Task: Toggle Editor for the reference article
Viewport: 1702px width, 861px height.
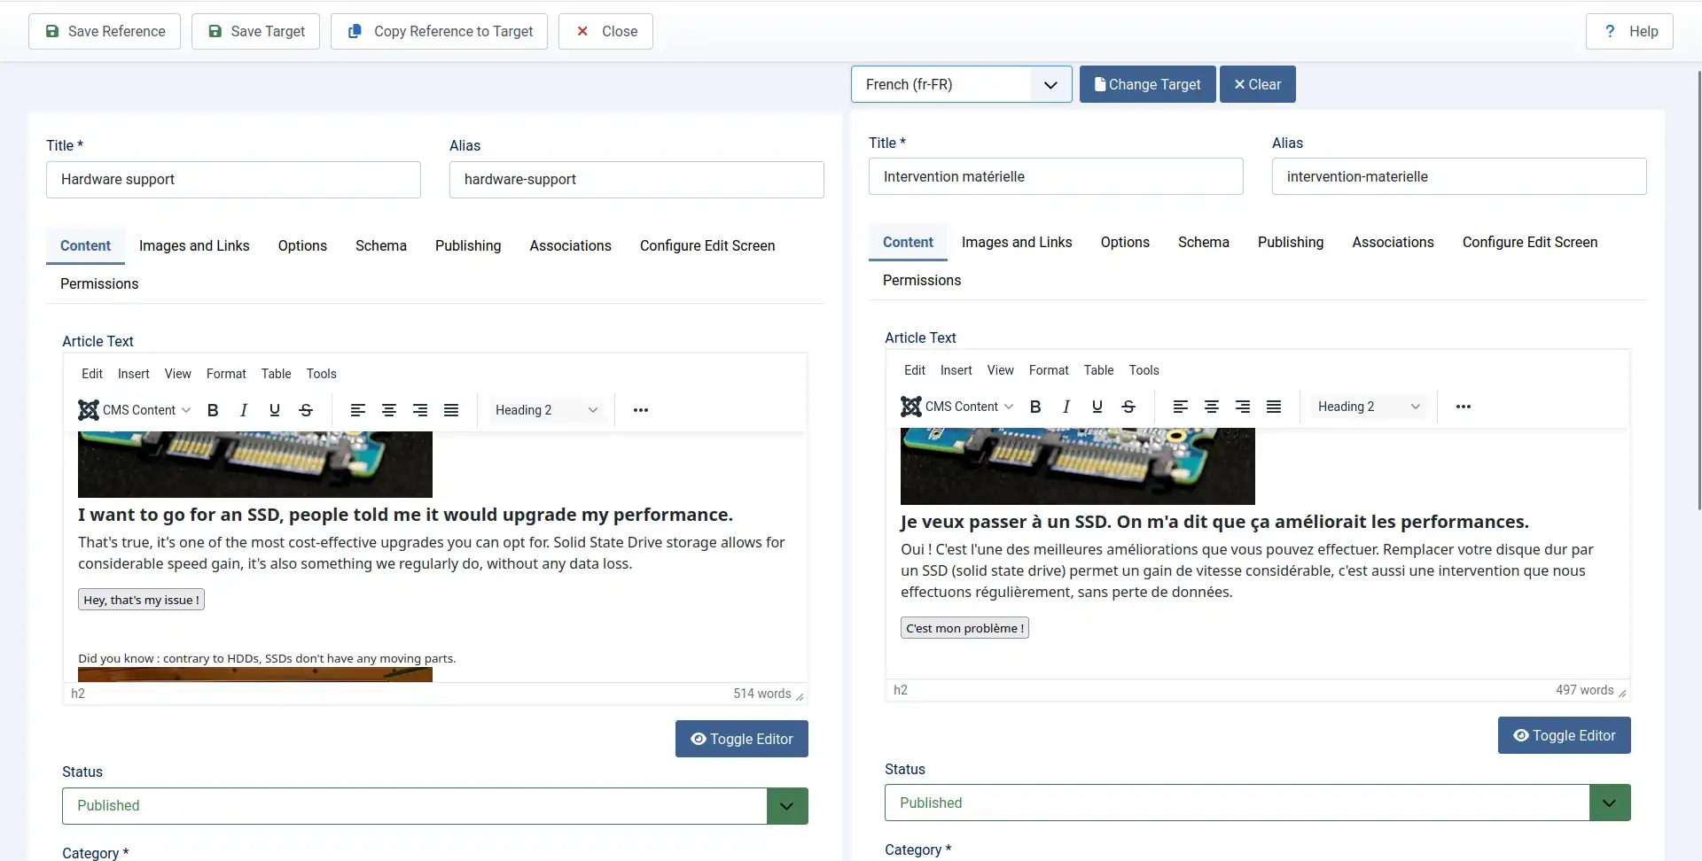Action: 741,739
